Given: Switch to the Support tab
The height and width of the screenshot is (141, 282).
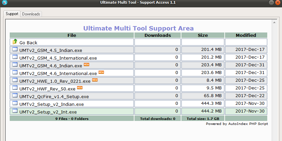Looking at the screenshot, I should click(12, 14).
